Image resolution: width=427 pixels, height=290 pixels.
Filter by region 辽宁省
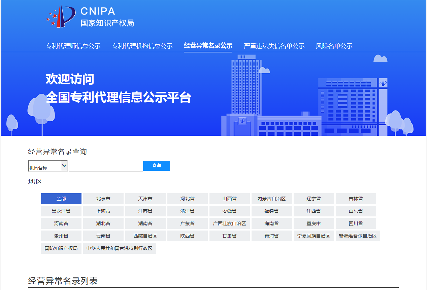314,199
